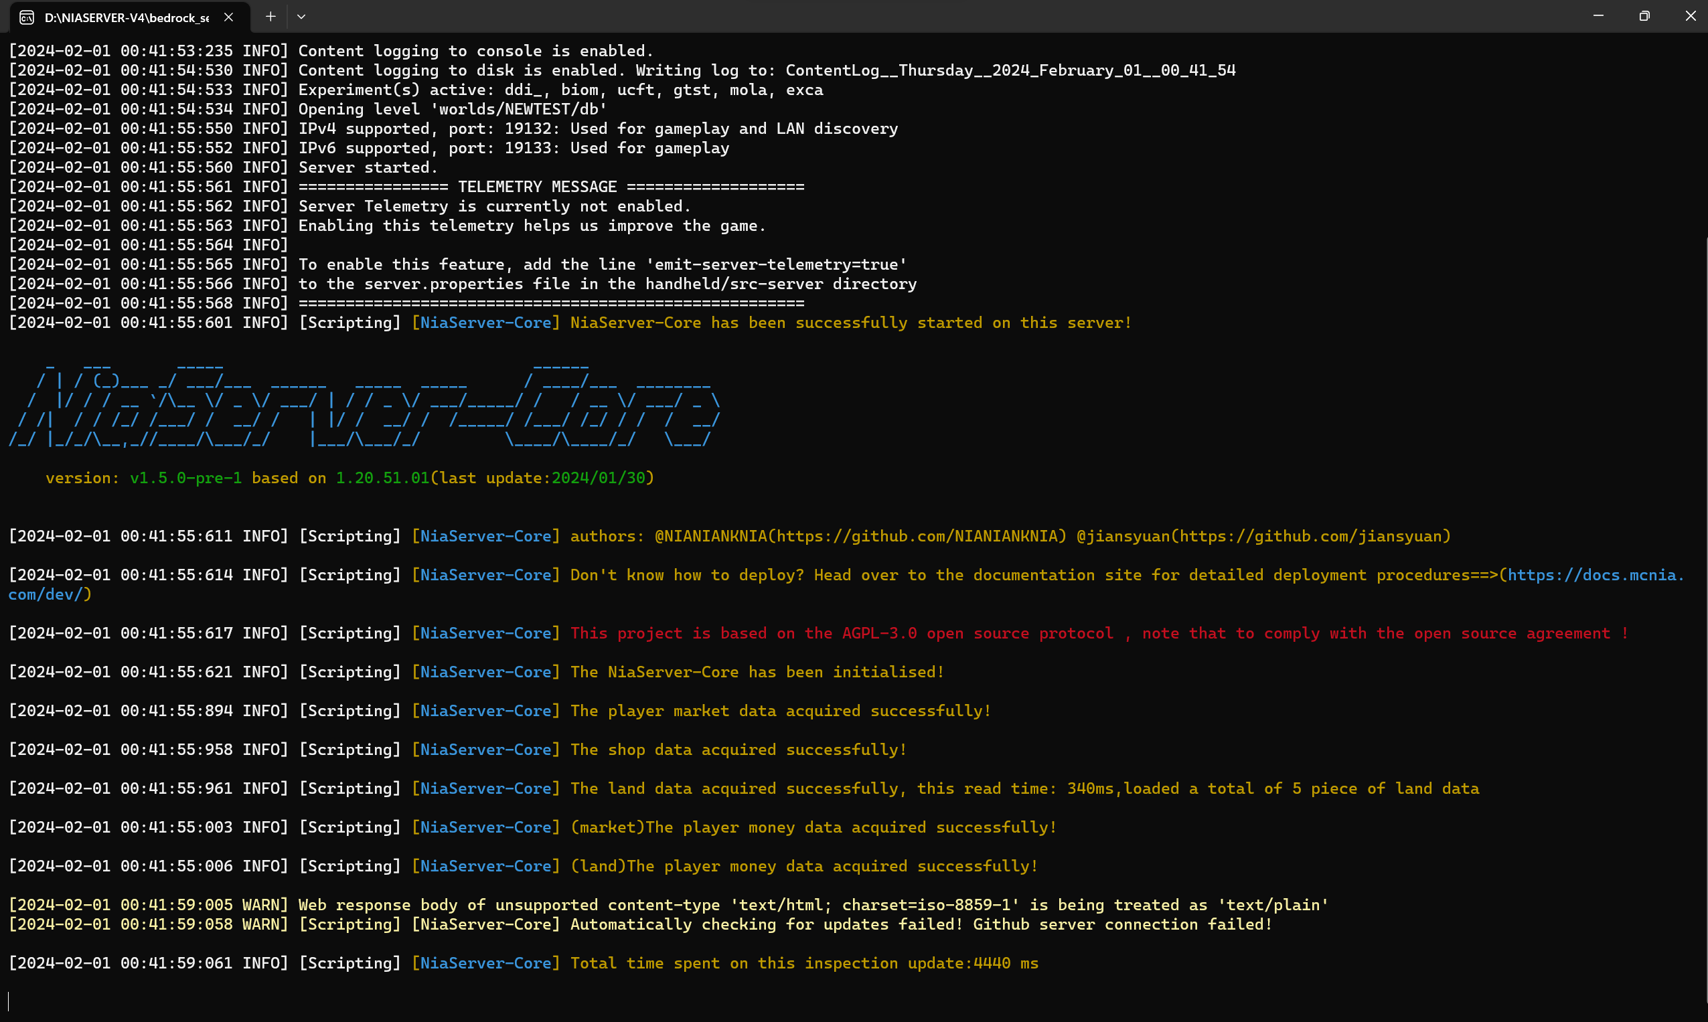Click the 'IPv4 supported, port: 19132' line
This screenshot has width=1708, height=1022.
coord(453,129)
